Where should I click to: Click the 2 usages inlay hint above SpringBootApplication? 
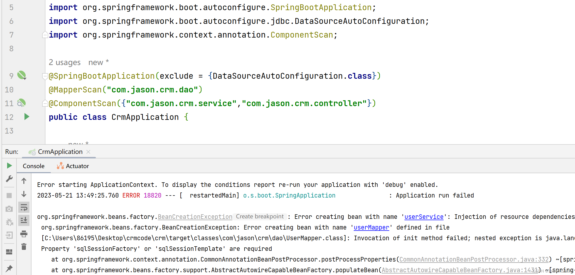[65, 62]
